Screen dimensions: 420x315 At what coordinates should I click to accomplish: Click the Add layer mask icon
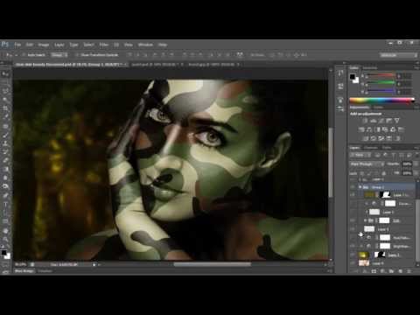374,271
